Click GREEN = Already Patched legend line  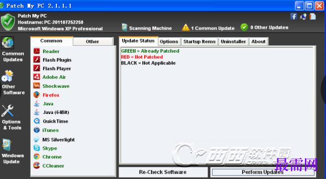pyautogui.click(x=150, y=51)
